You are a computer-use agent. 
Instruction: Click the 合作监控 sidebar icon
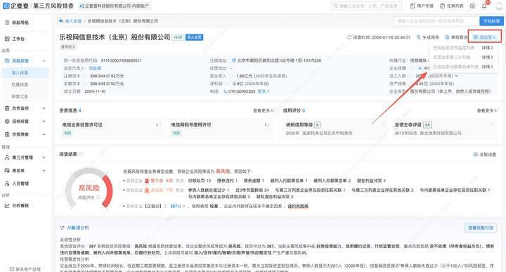pyautogui.click(x=7, y=108)
